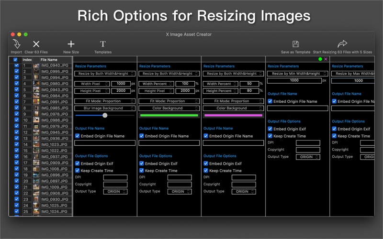
Task: Select file row IMG_1024.JPG
Action: click(41, 211)
